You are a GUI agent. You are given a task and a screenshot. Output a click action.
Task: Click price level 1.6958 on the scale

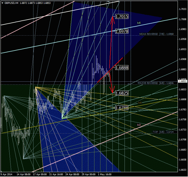[x=183, y=39]
